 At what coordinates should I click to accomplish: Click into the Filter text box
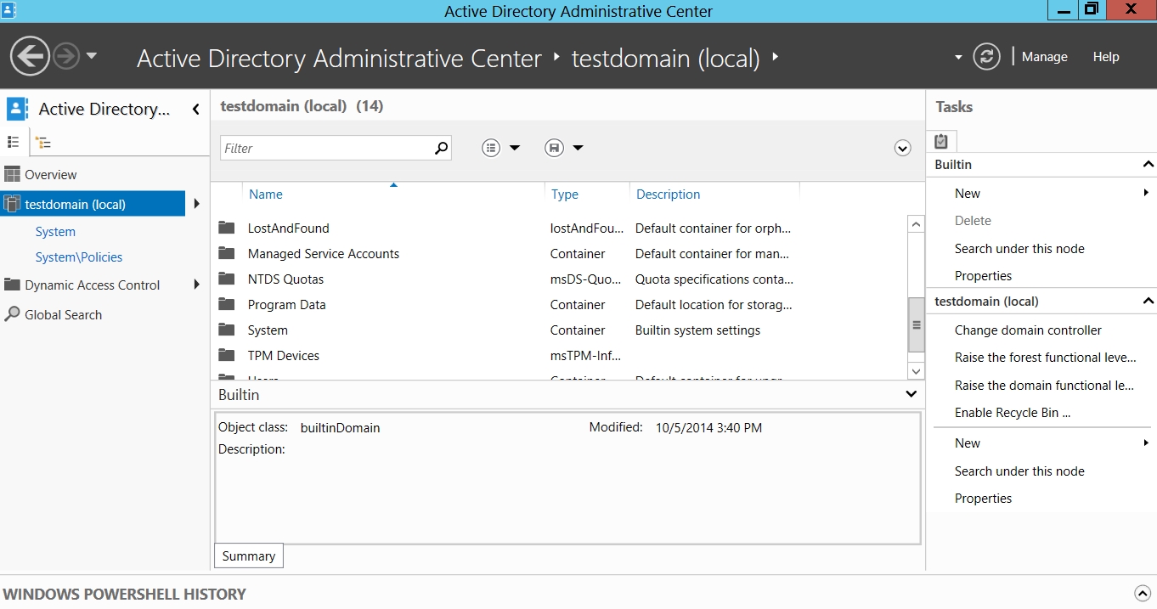click(326, 148)
